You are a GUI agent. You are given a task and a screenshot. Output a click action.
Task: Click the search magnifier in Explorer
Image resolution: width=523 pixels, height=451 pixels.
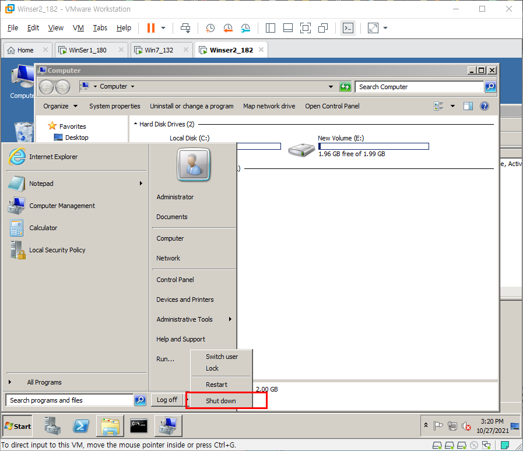(x=490, y=87)
